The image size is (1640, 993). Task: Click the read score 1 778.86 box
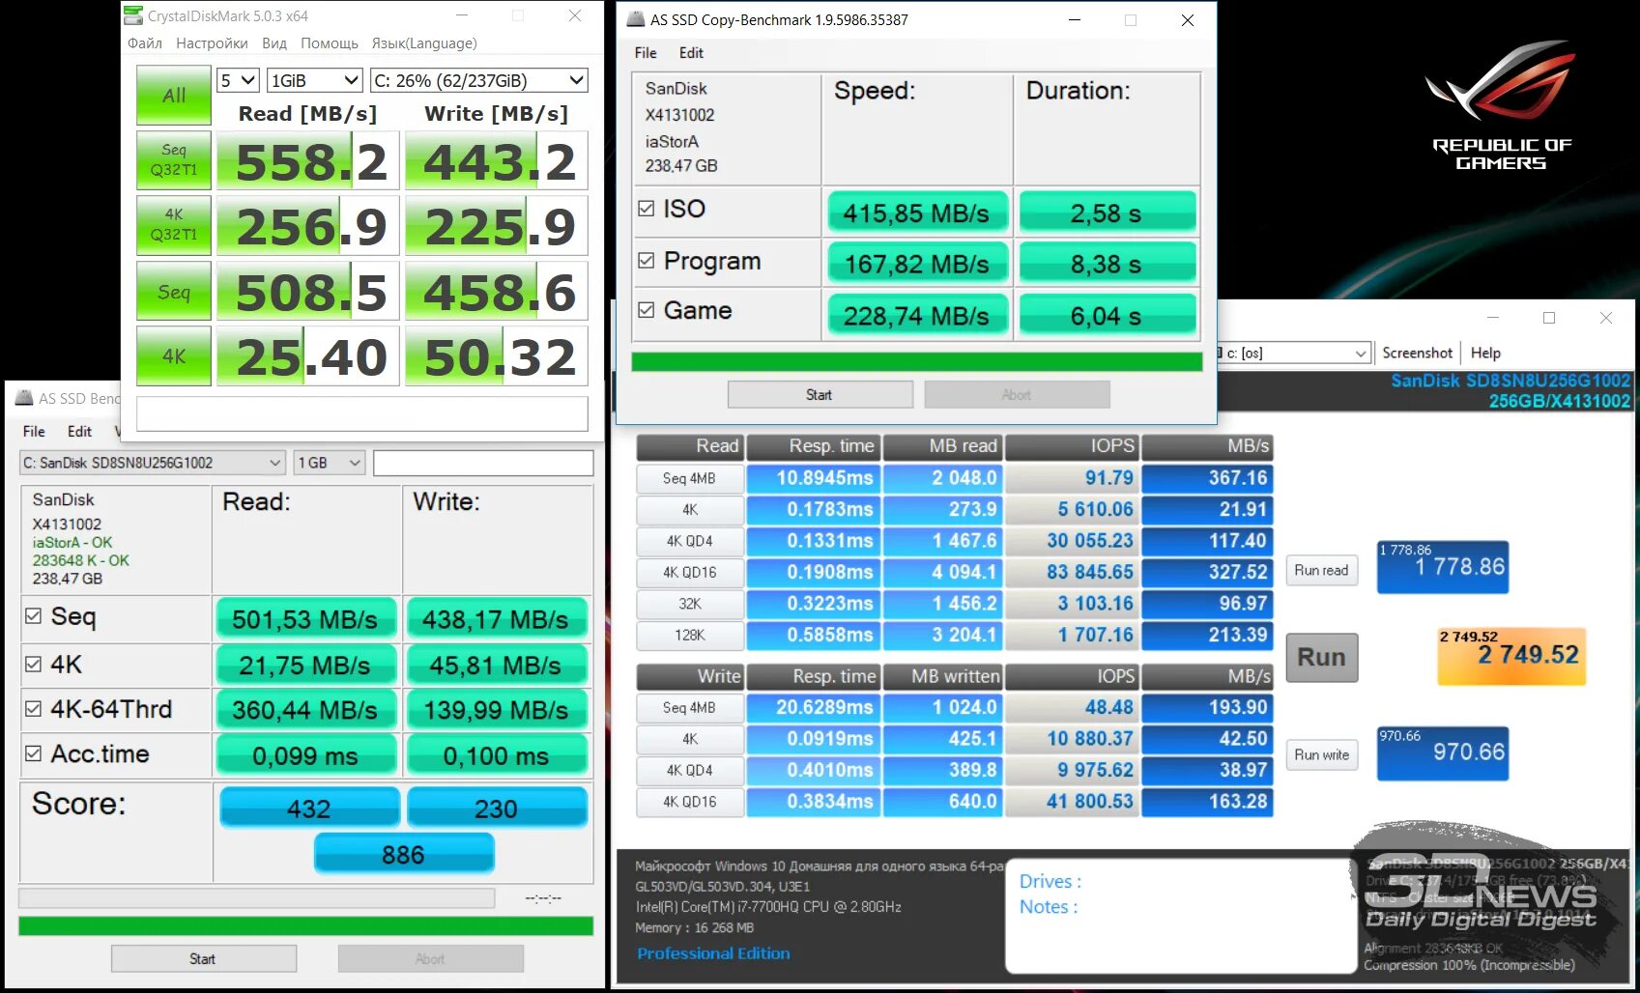coord(1443,566)
